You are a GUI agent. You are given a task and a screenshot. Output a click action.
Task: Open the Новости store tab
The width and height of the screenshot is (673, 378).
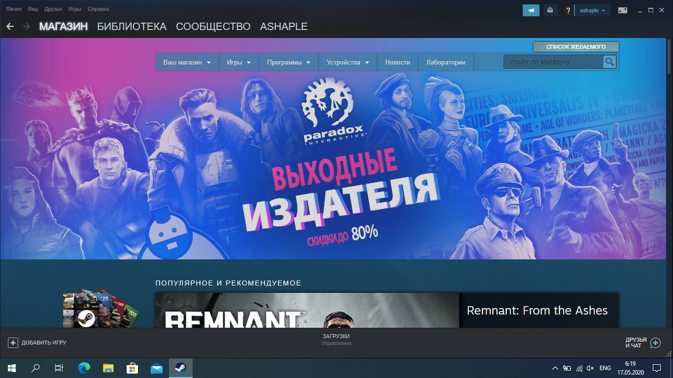pos(398,62)
